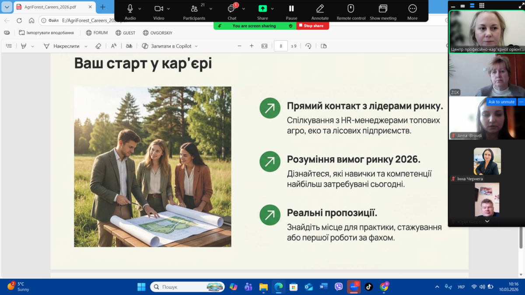
Task: Click the Annotate pencil icon in Zoom toolbar
Action: [320, 9]
